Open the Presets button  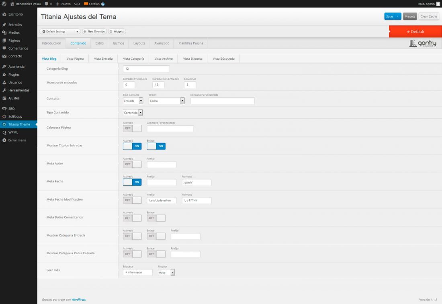click(410, 16)
